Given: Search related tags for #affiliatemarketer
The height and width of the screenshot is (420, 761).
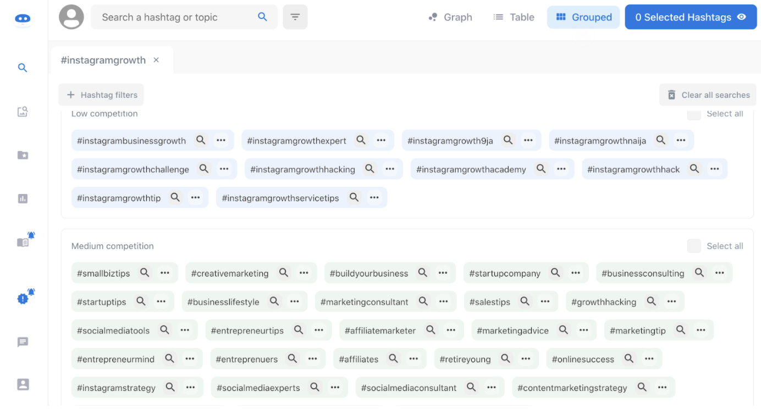Looking at the screenshot, I should [431, 330].
